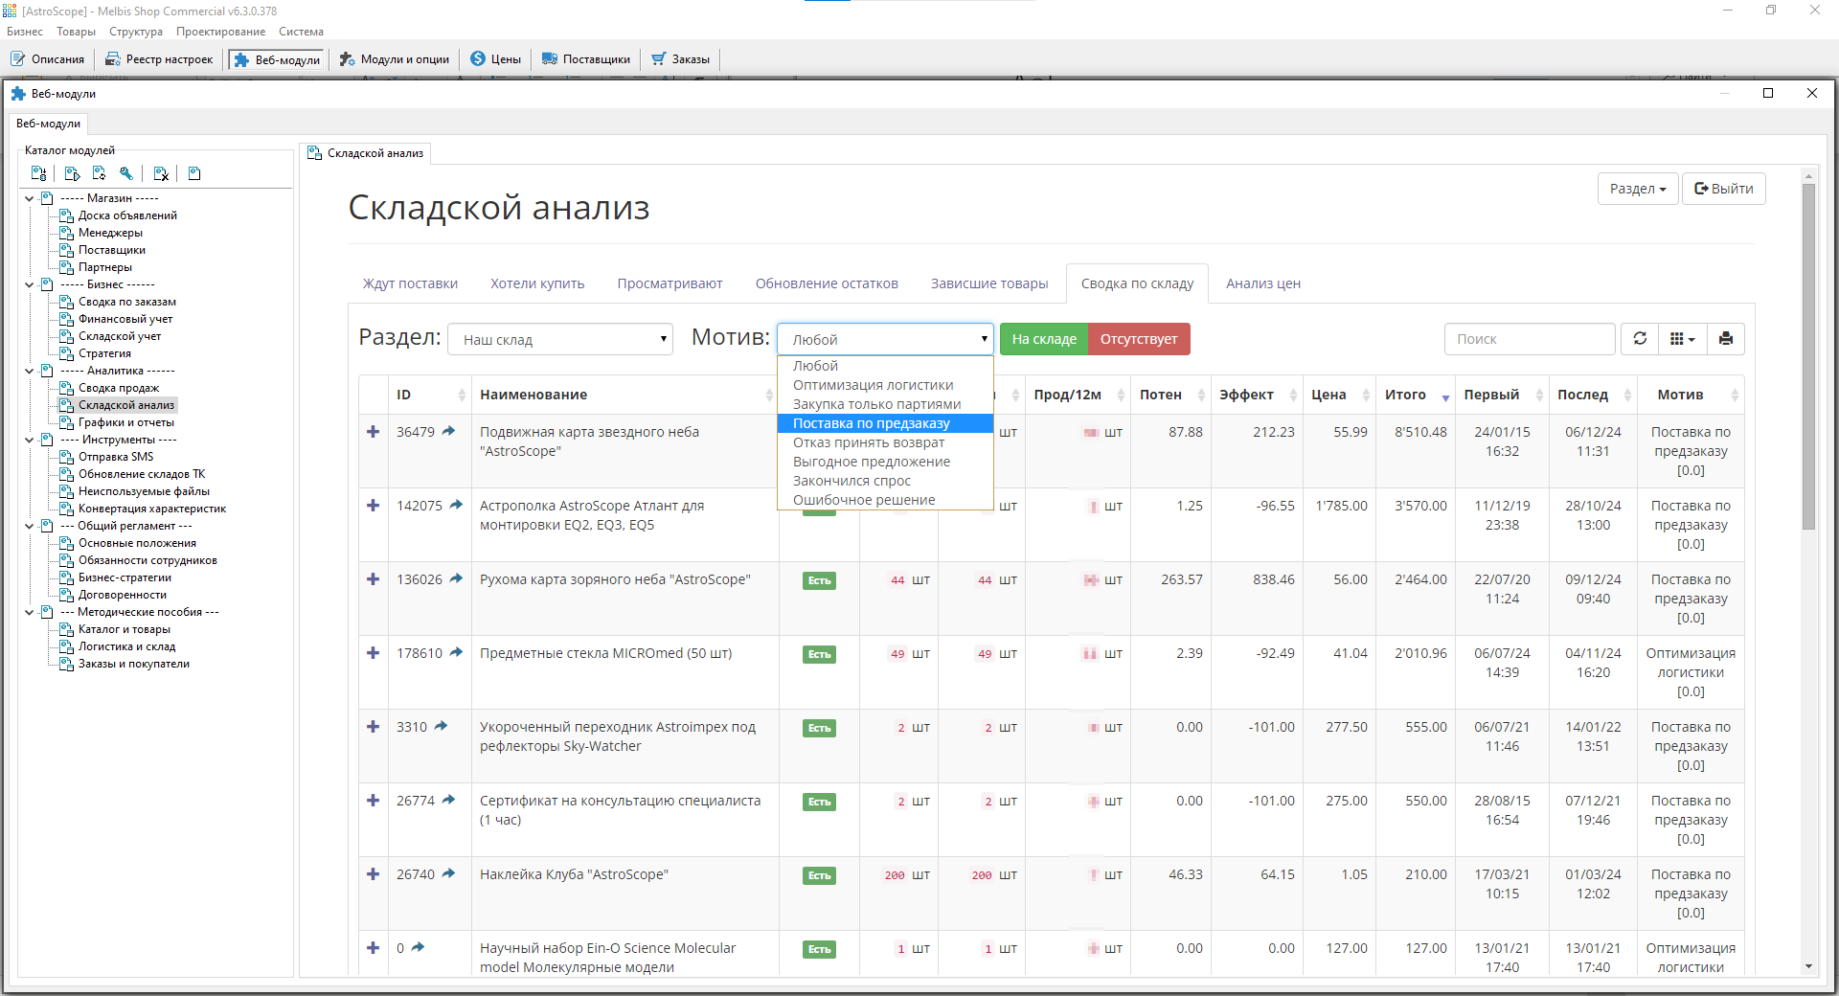Click the Модули и опции toolbar button

coord(394,59)
